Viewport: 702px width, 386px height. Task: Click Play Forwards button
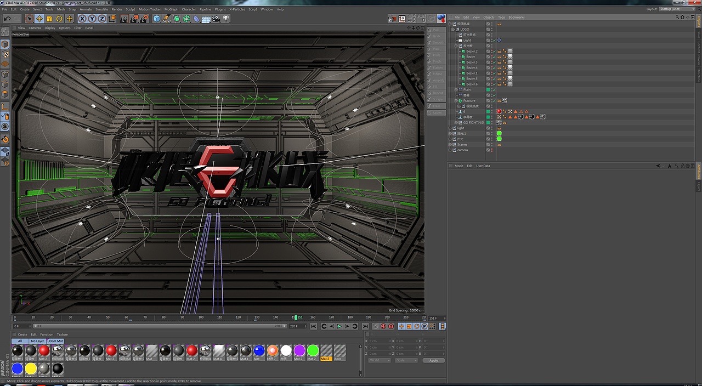[339, 326]
